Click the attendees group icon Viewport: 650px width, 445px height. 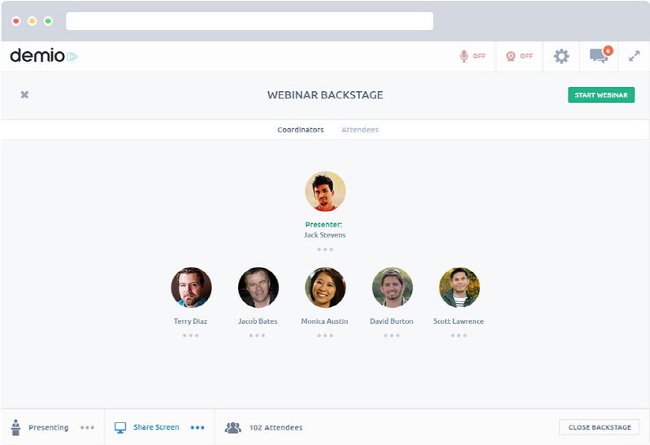pyautogui.click(x=233, y=428)
